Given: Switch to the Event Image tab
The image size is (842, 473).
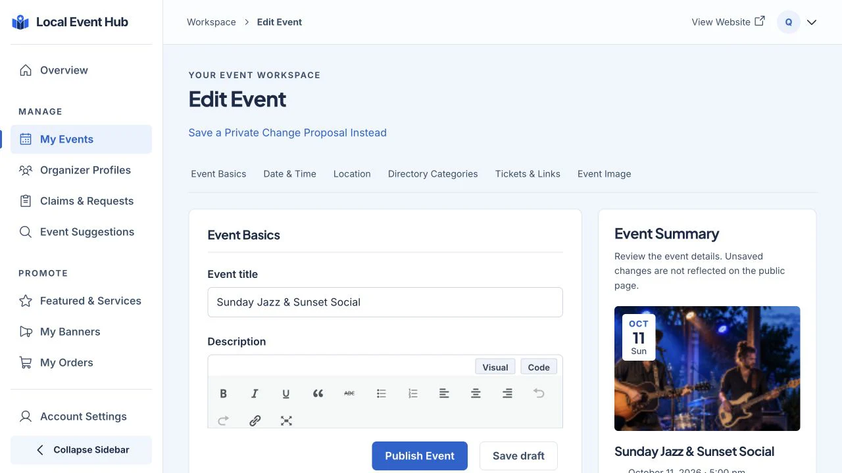Looking at the screenshot, I should click(x=605, y=174).
